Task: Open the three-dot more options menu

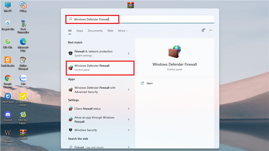Action: pyautogui.click(x=211, y=30)
